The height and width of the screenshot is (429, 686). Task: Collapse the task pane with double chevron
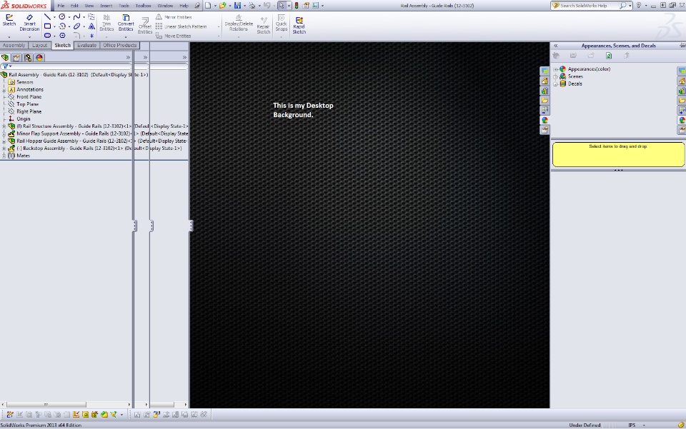pyautogui.click(x=556, y=46)
